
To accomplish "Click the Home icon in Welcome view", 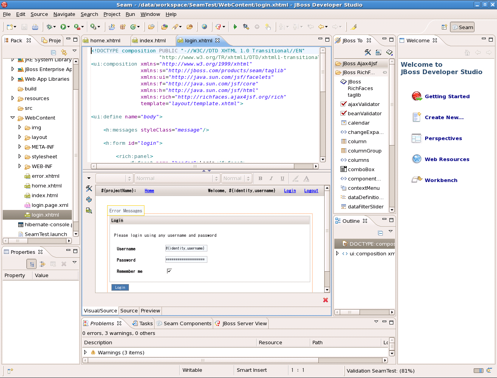I will (x=467, y=52).
